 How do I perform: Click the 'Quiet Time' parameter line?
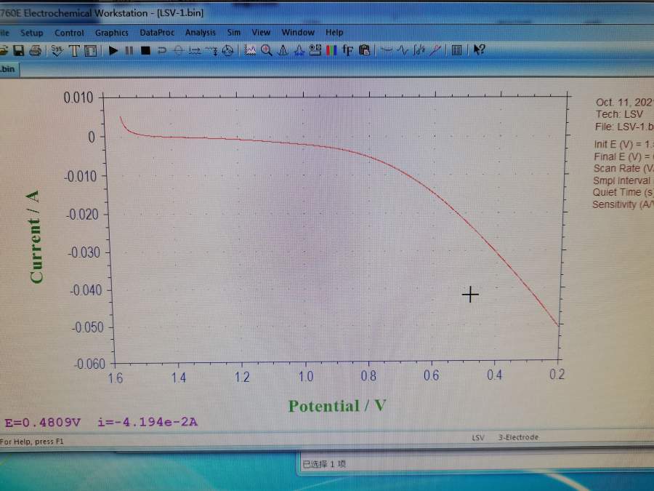click(623, 193)
